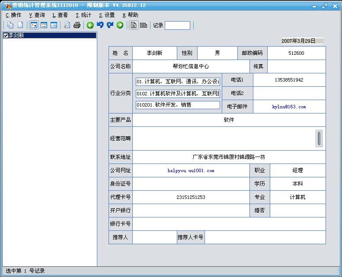Click the name value 李剑新 in form
The image size is (342, 277).
[155, 53]
